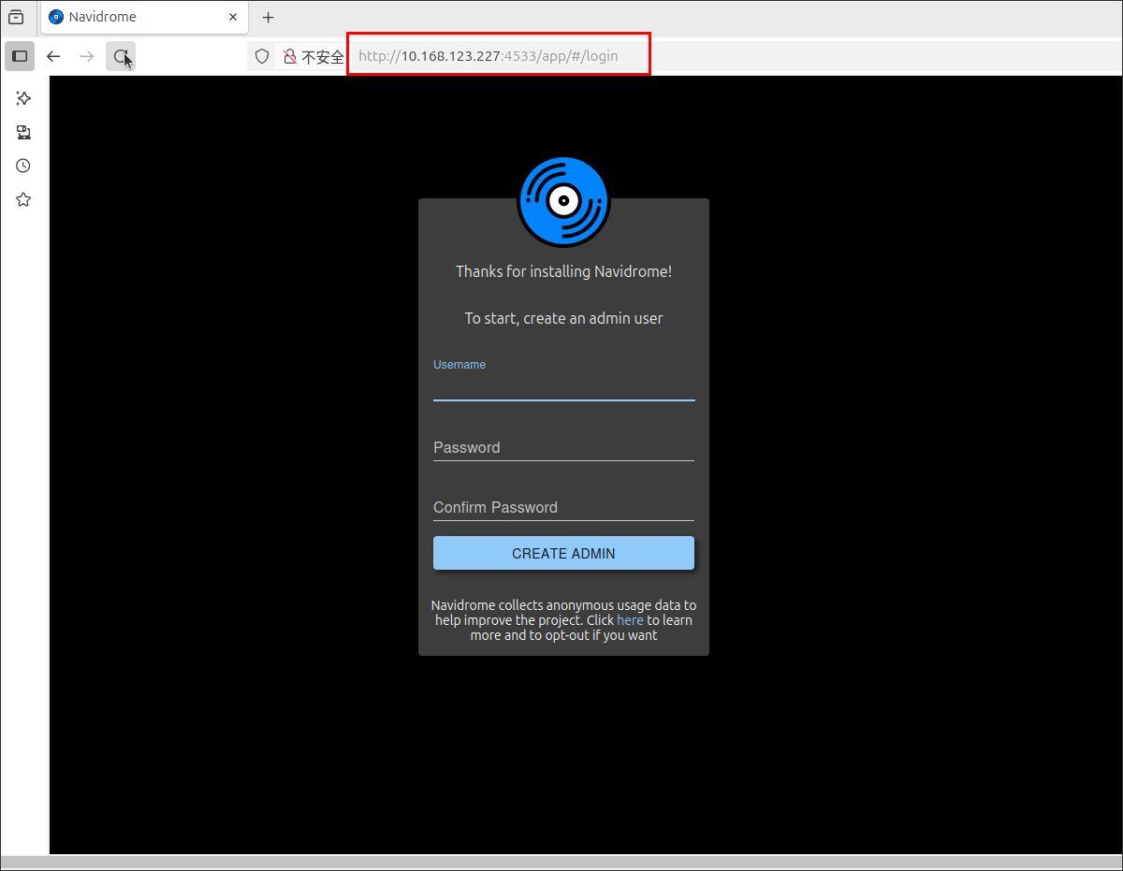The height and width of the screenshot is (871, 1123).
Task: Toggle the browser sidebar button
Action: click(x=20, y=56)
